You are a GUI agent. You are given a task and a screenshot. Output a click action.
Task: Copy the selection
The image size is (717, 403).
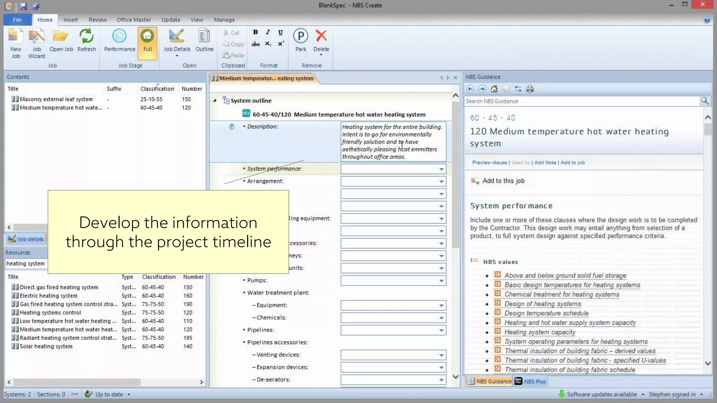point(233,44)
